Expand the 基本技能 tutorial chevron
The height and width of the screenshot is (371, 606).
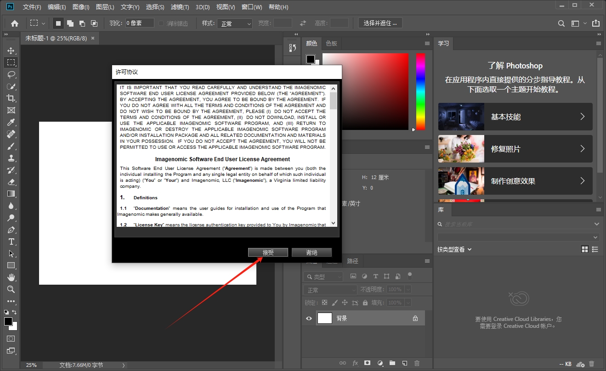pyautogui.click(x=582, y=117)
